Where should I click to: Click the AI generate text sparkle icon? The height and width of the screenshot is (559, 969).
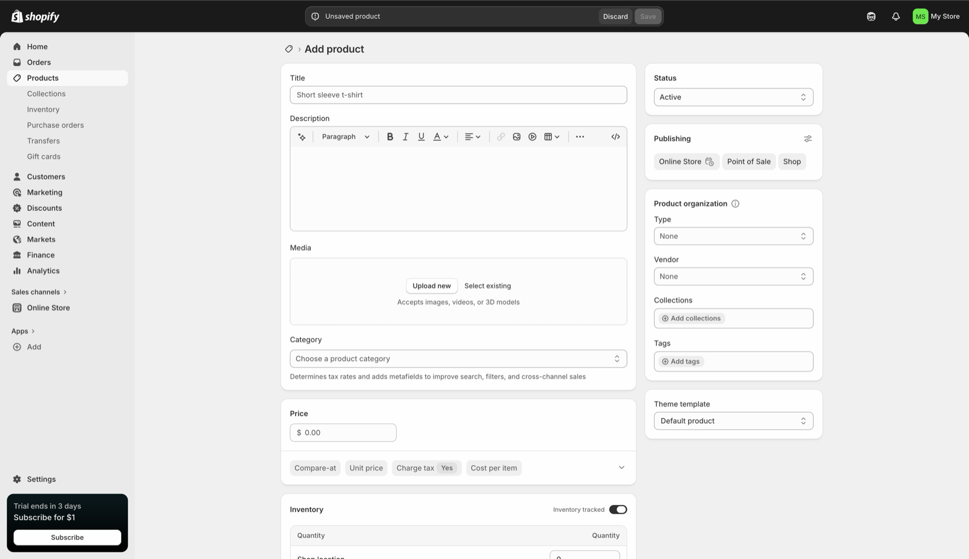point(302,137)
